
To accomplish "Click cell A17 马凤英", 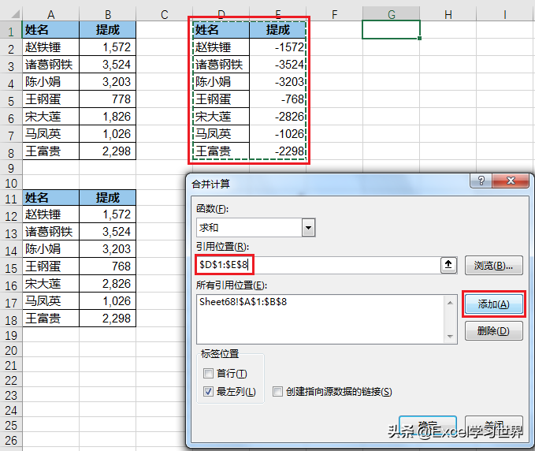I will pyautogui.click(x=51, y=301).
